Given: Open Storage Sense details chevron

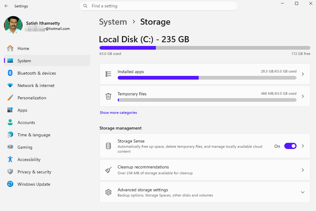Looking at the screenshot, I should pos(303,146).
